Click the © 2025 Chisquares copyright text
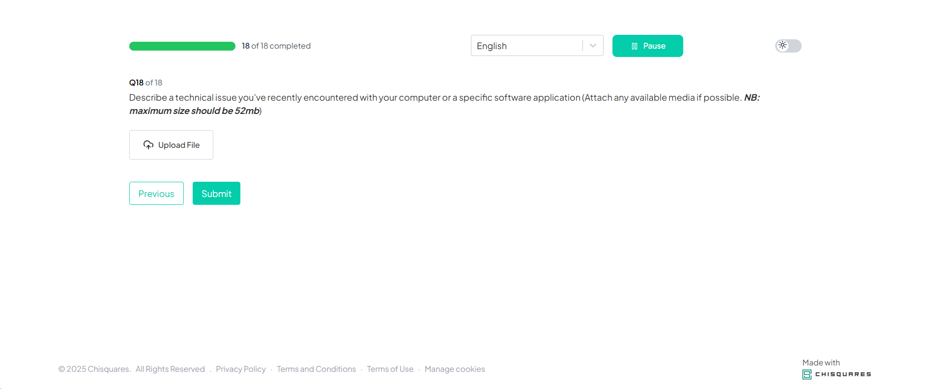This screenshot has height=389, width=929. [94, 369]
